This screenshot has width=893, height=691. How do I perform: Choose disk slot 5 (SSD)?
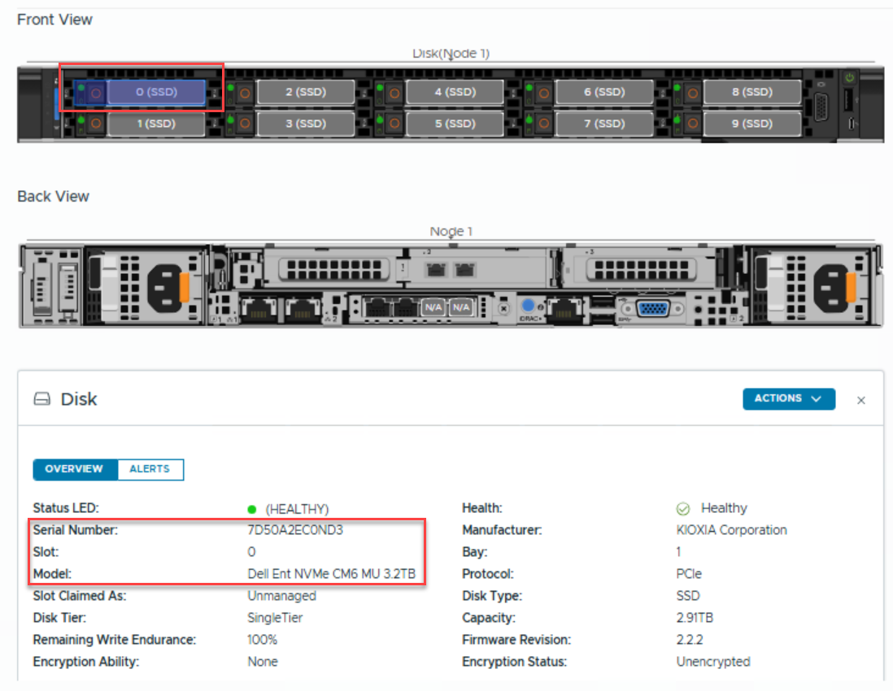[x=455, y=124]
